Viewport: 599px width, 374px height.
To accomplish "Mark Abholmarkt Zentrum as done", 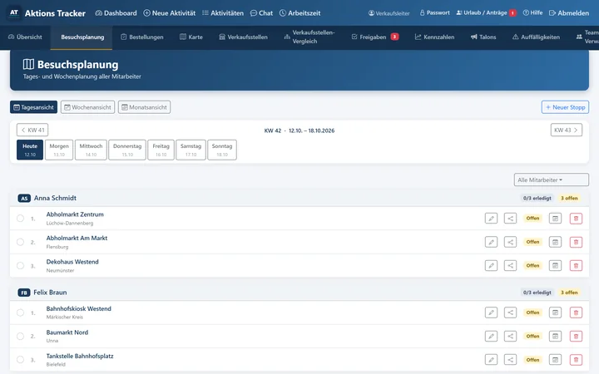I will coord(20,219).
